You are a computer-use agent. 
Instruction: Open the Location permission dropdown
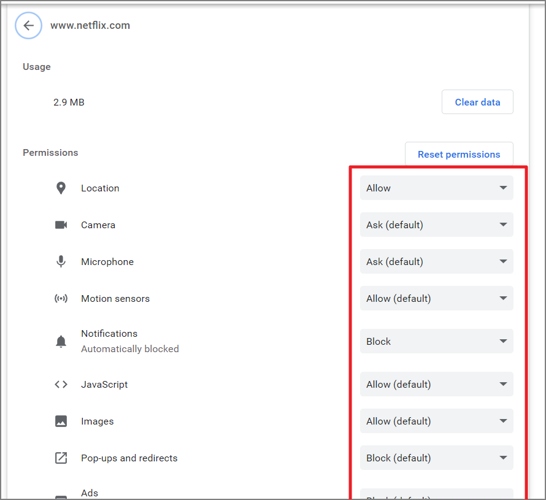[437, 188]
